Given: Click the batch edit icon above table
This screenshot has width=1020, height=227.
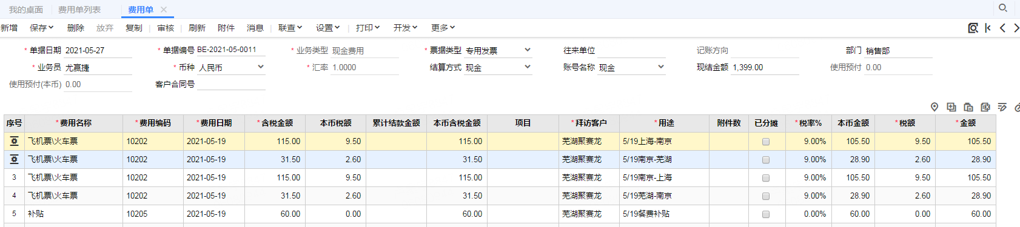Looking at the screenshot, I should tap(1002, 107).
